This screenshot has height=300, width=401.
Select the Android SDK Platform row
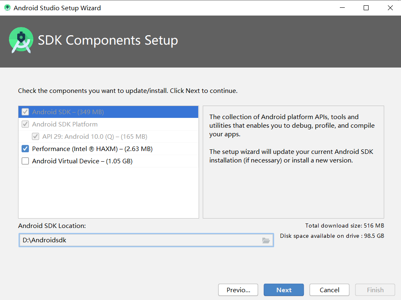(108, 124)
